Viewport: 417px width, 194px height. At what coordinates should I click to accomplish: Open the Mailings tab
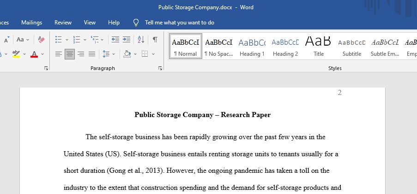click(32, 23)
